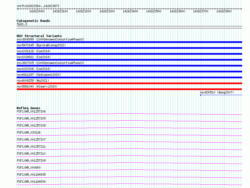Click ruler position 142623400
Screen dimensions: 250x188
[130, 11]
